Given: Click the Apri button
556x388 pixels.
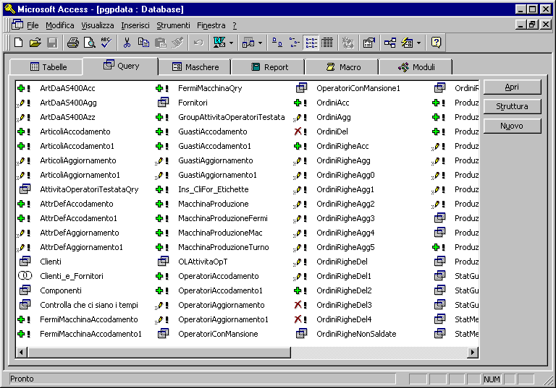Looking at the screenshot, I should [x=512, y=87].
